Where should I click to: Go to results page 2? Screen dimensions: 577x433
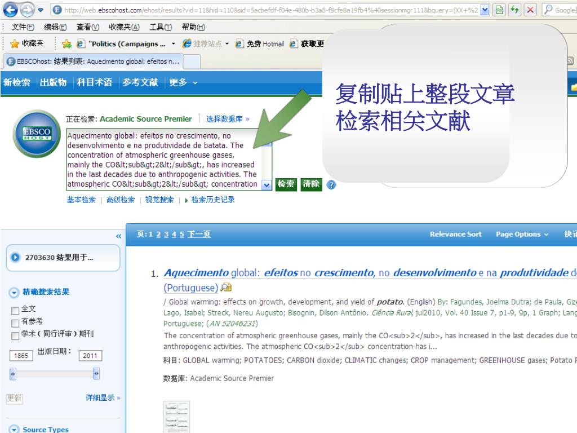point(158,235)
